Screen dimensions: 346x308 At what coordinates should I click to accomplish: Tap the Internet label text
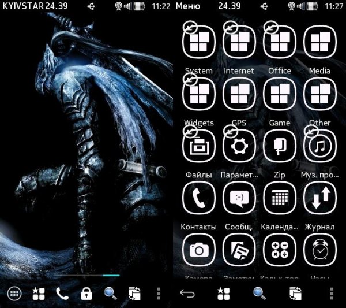pos(239,70)
